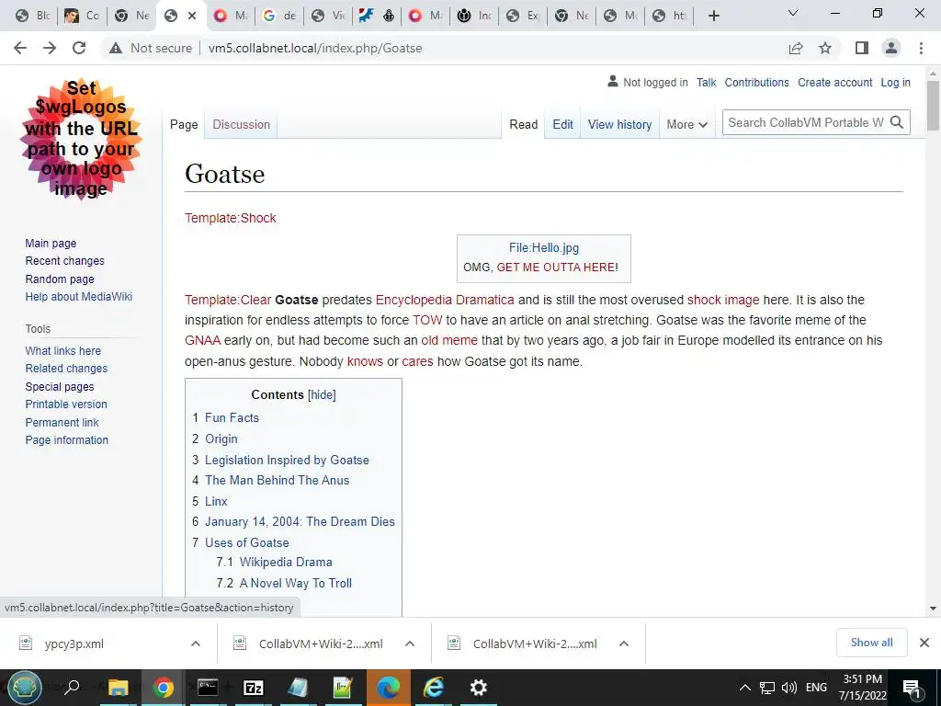
Task: Open Special pages link
Action: 60,387
